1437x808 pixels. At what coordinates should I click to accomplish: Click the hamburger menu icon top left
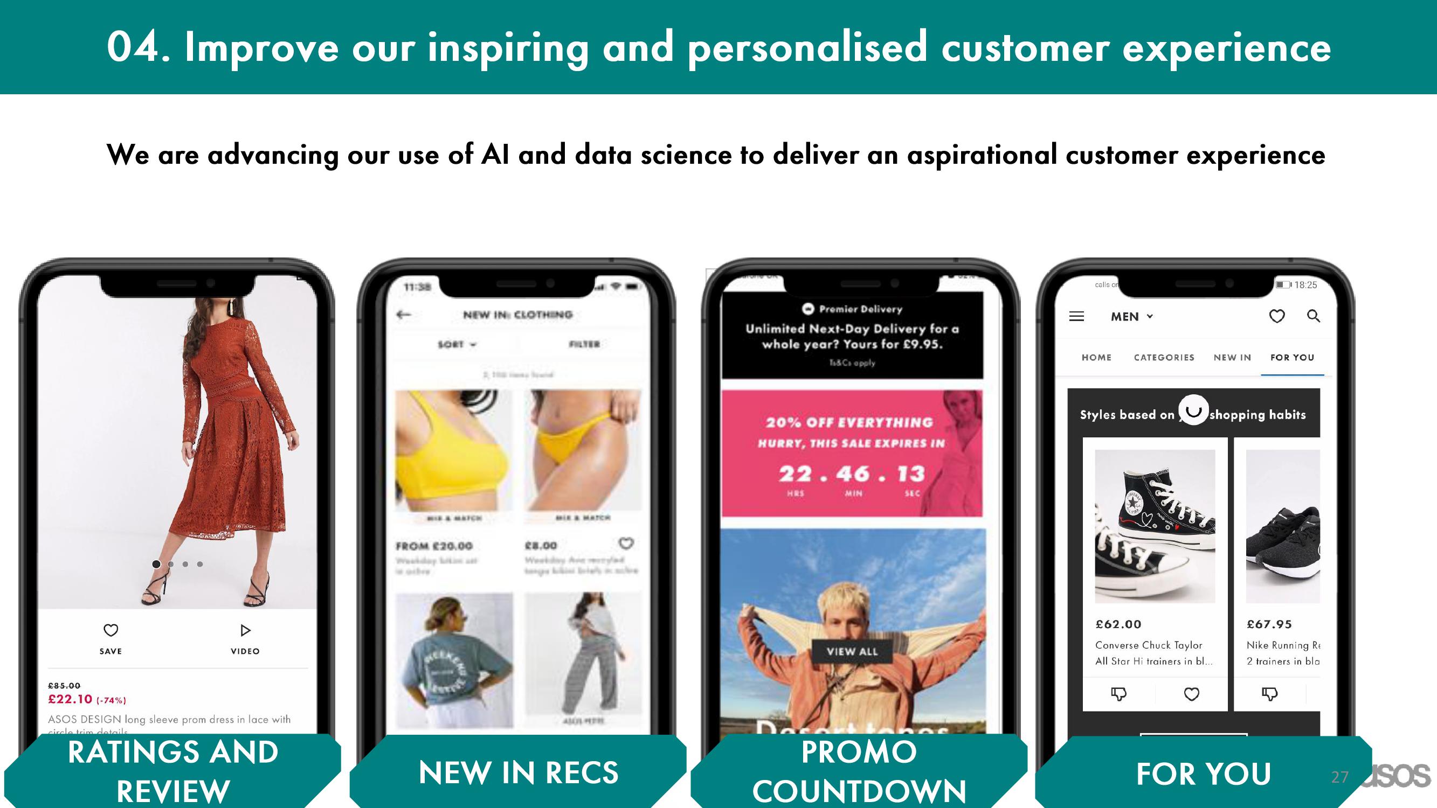tap(1077, 316)
